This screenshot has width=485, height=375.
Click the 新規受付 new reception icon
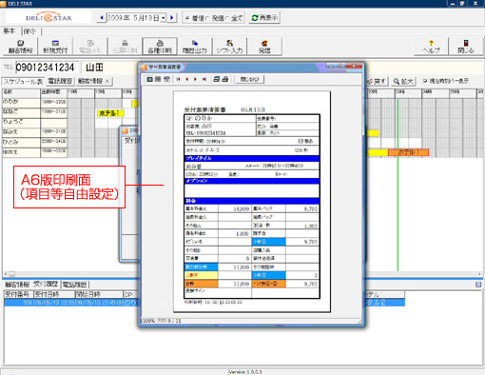coord(55,47)
